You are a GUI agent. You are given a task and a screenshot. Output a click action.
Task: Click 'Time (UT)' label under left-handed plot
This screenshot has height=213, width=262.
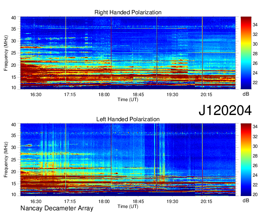(x=128, y=206)
